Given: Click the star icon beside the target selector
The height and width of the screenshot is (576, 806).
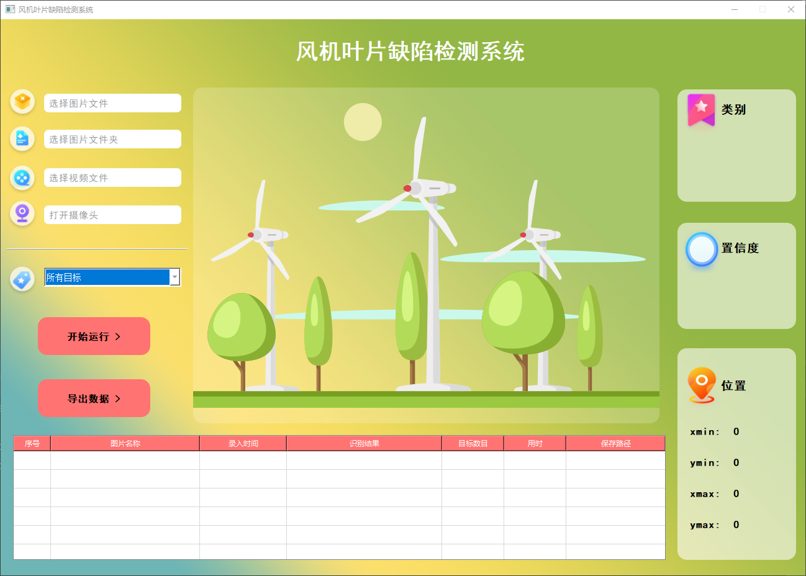Looking at the screenshot, I should point(22,279).
